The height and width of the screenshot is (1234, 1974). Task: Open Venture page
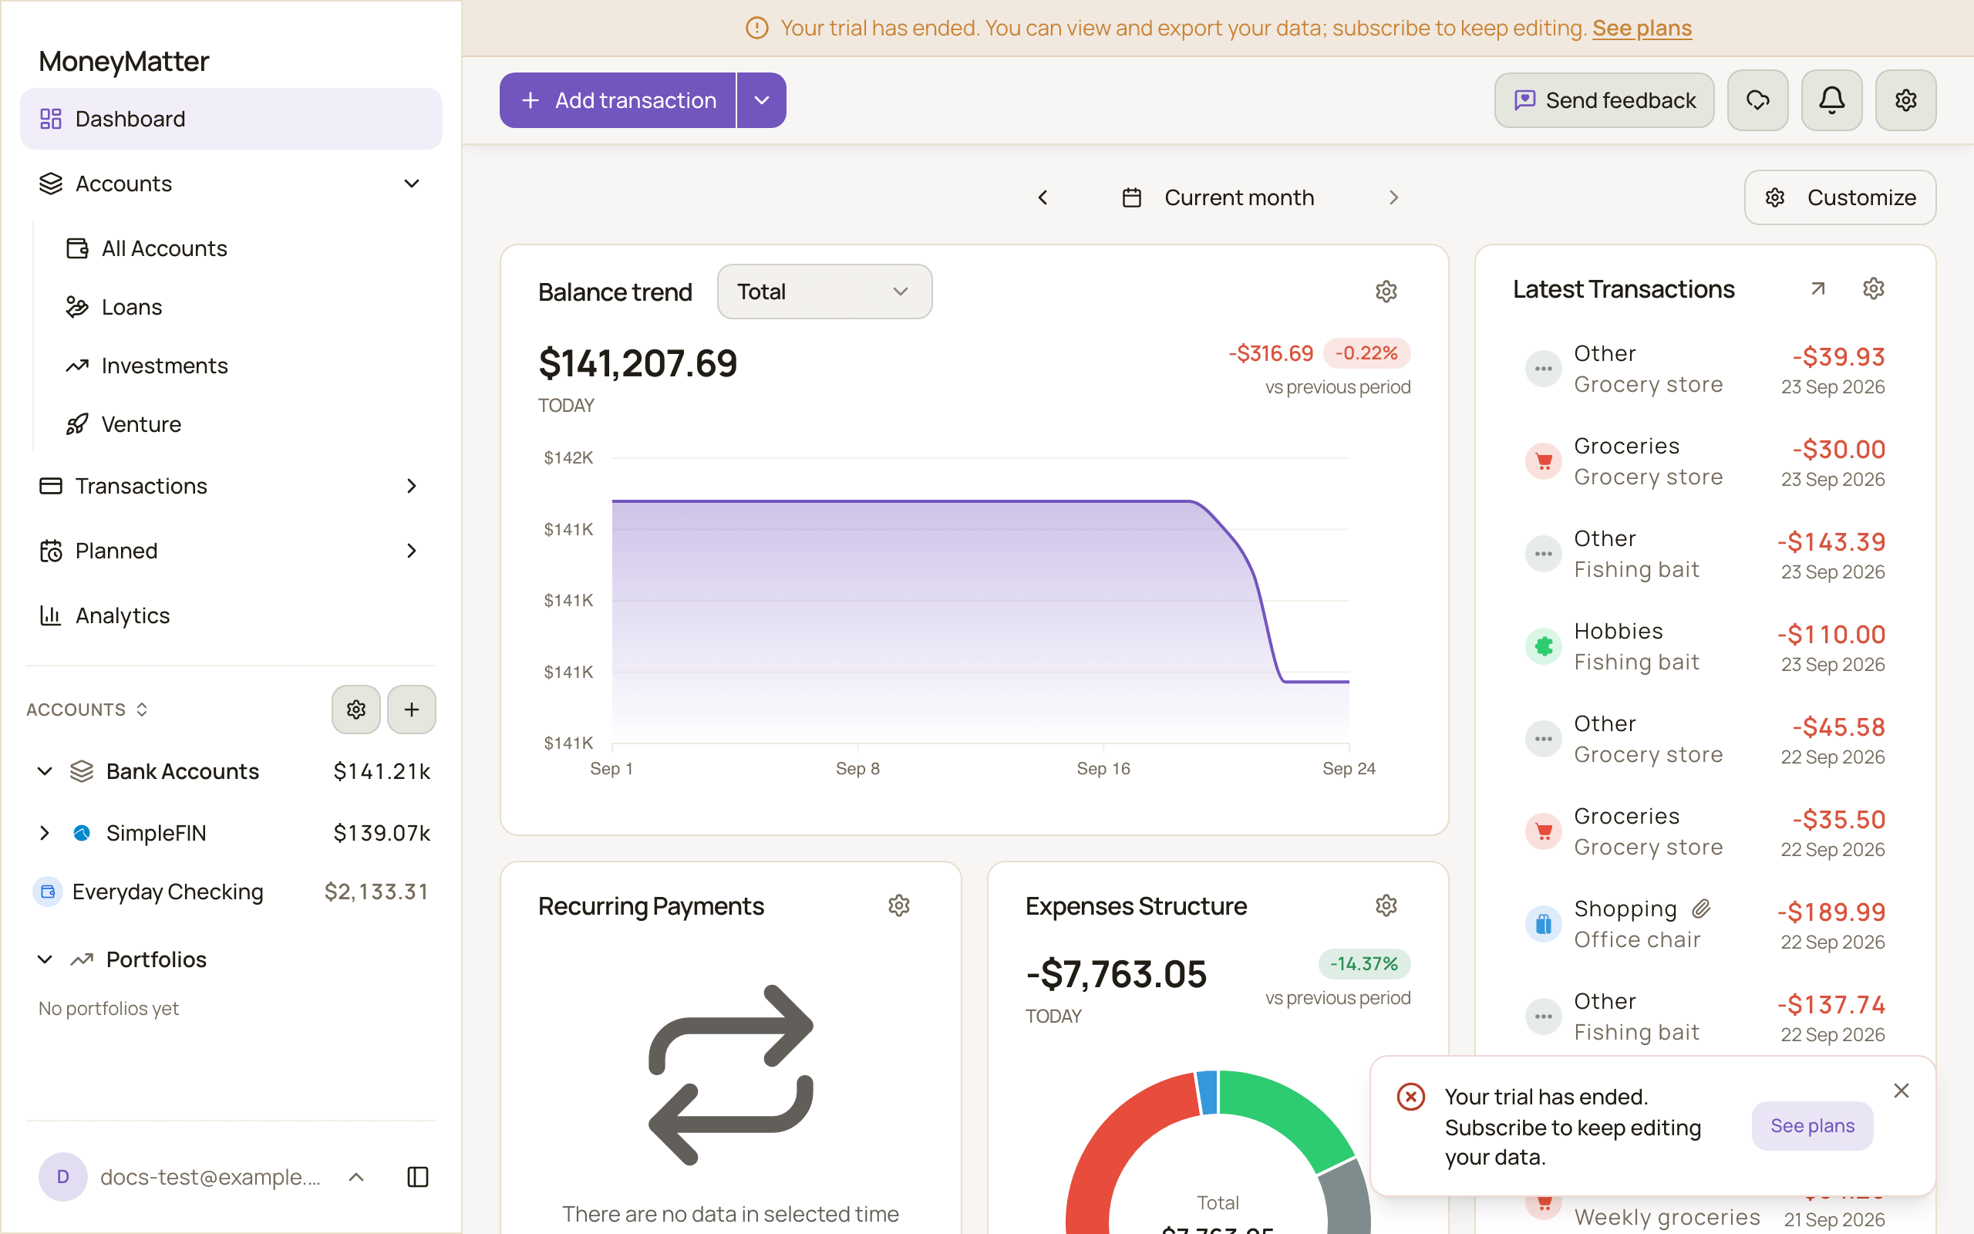point(141,424)
